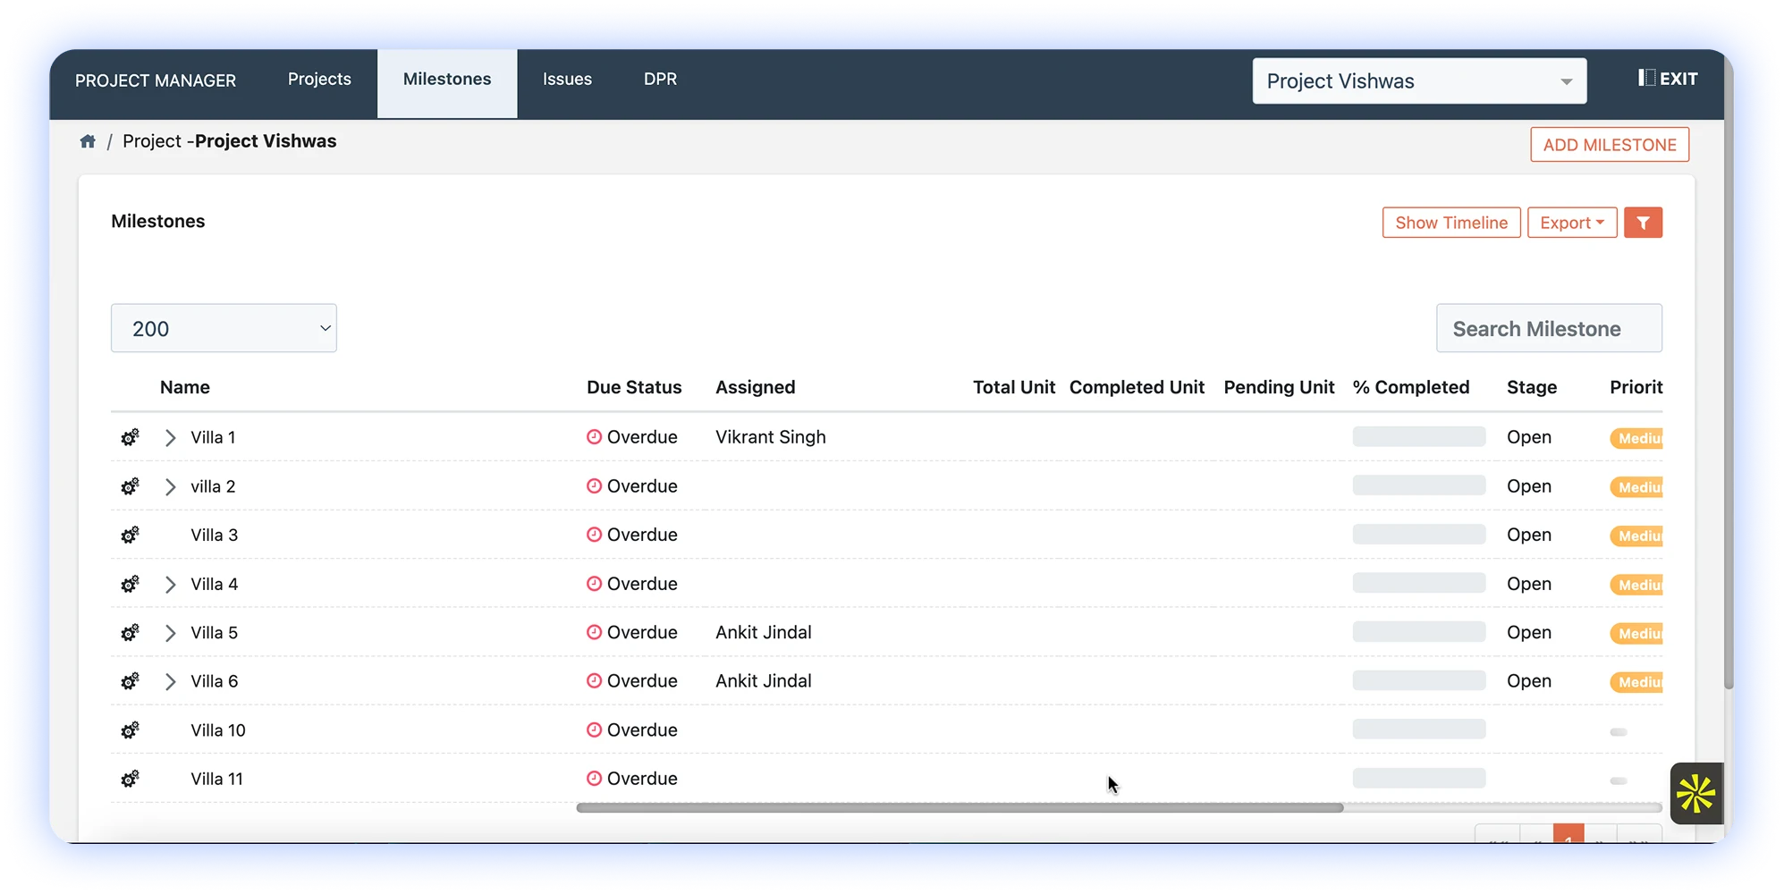Expand the villa 2 milestone row
Screen dimensions: 1784x894
(x=170, y=486)
